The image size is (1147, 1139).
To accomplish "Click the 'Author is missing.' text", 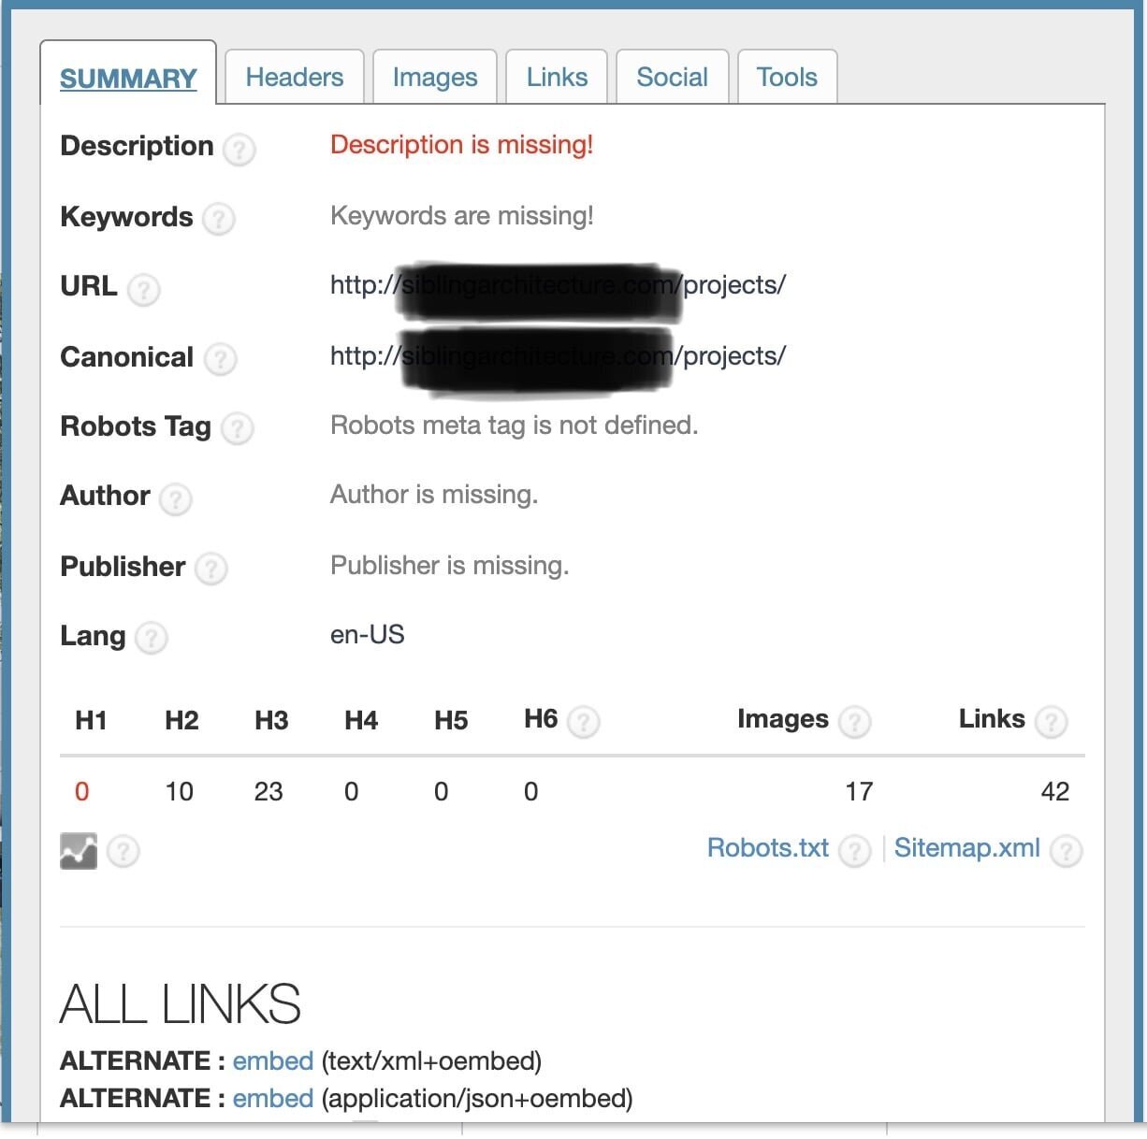I will click(x=434, y=495).
